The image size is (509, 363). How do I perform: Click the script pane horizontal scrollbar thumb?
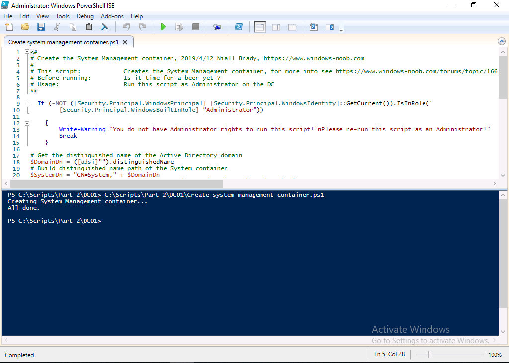pyautogui.click(x=116, y=184)
